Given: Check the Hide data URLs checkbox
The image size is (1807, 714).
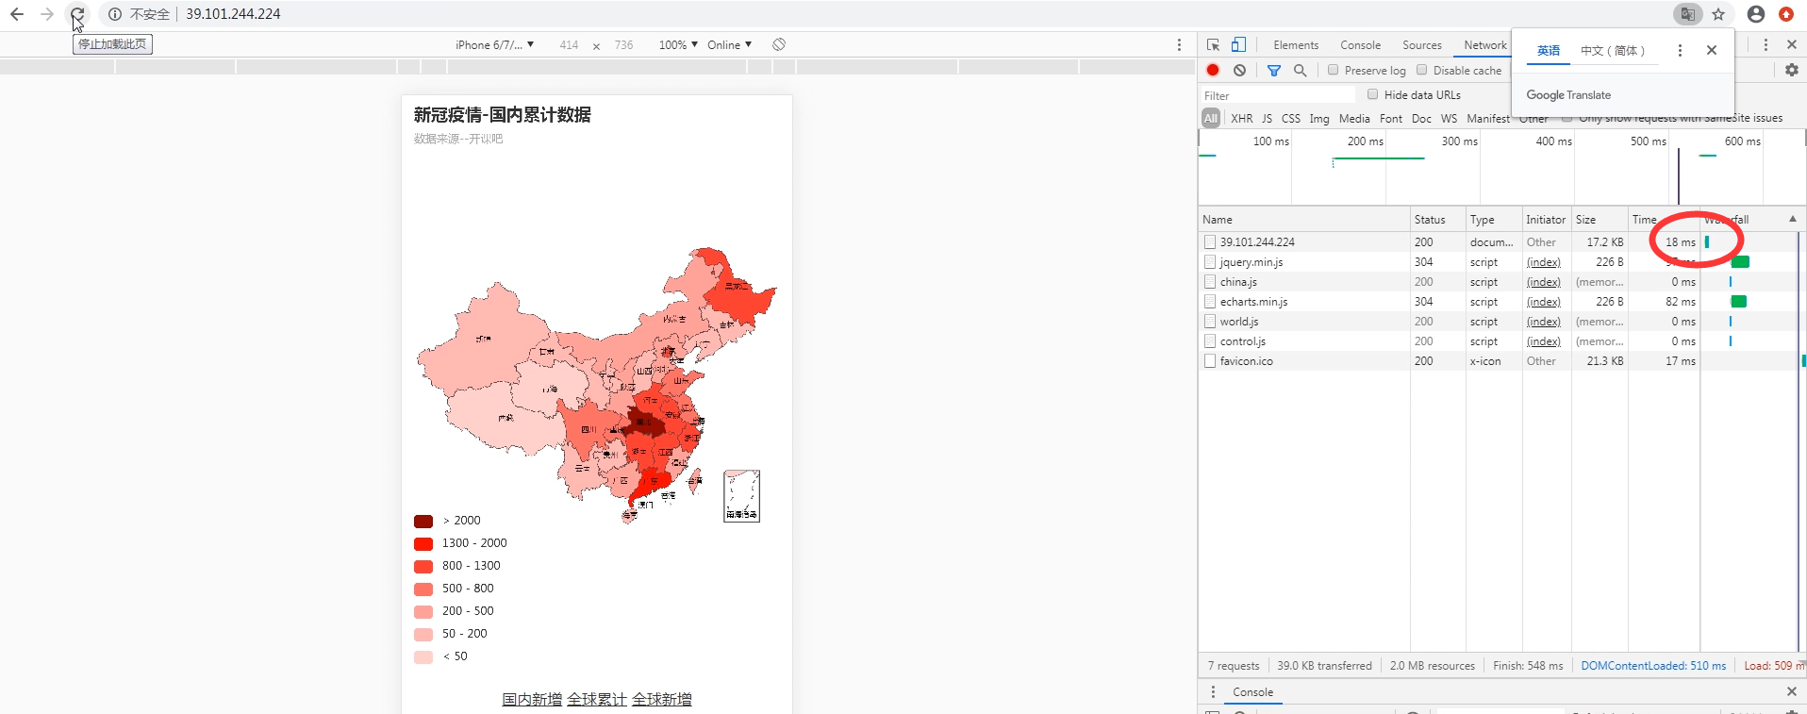Looking at the screenshot, I should (x=1372, y=94).
